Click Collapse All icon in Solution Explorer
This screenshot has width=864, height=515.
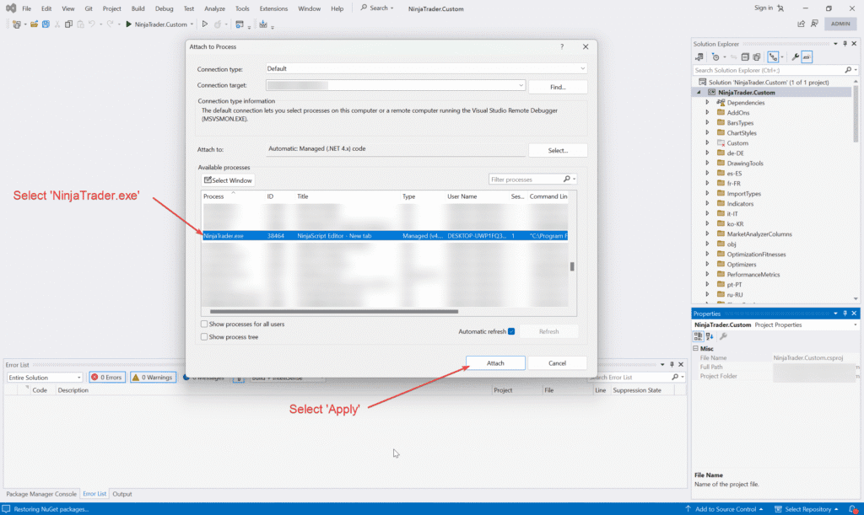[745, 57]
